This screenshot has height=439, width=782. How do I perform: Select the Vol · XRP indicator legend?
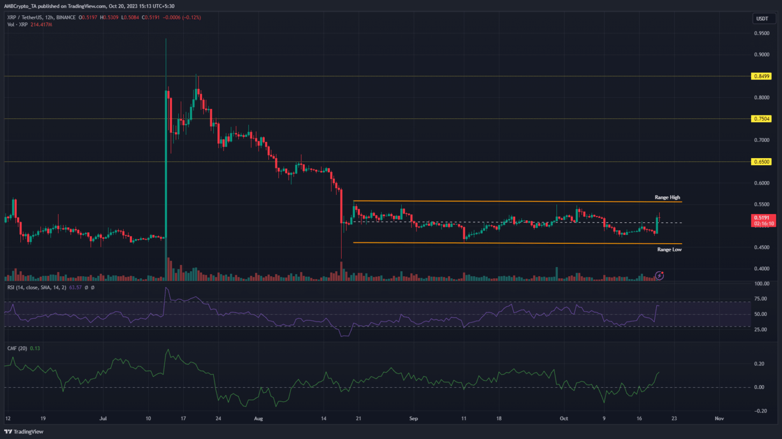click(x=18, y=24)
